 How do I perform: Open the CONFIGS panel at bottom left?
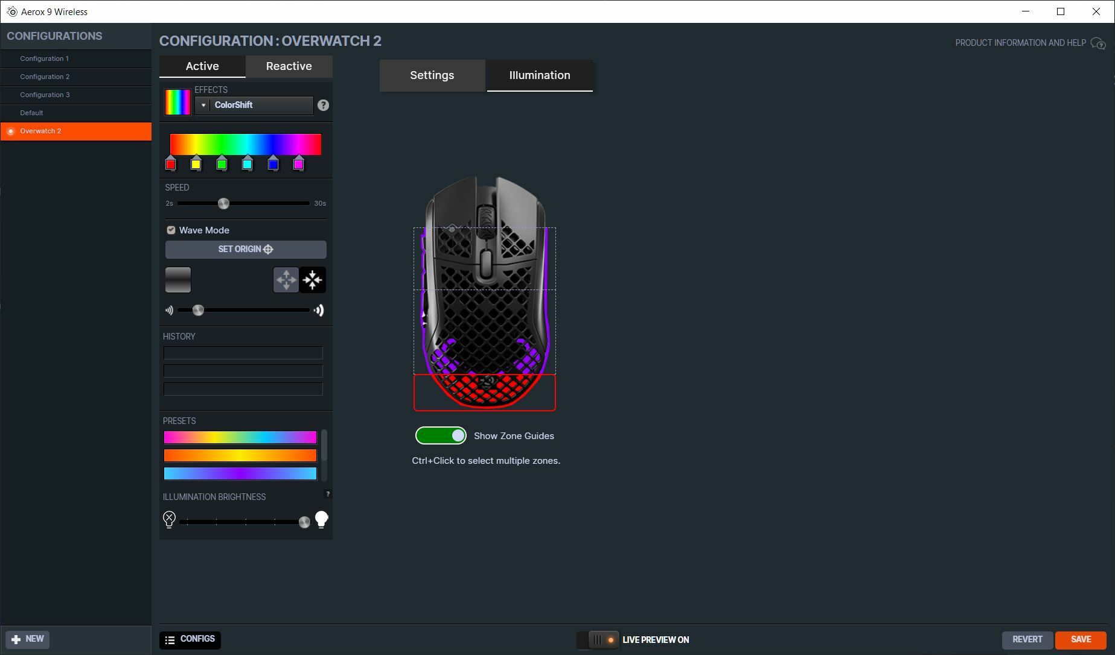click(x=190, y=639)
